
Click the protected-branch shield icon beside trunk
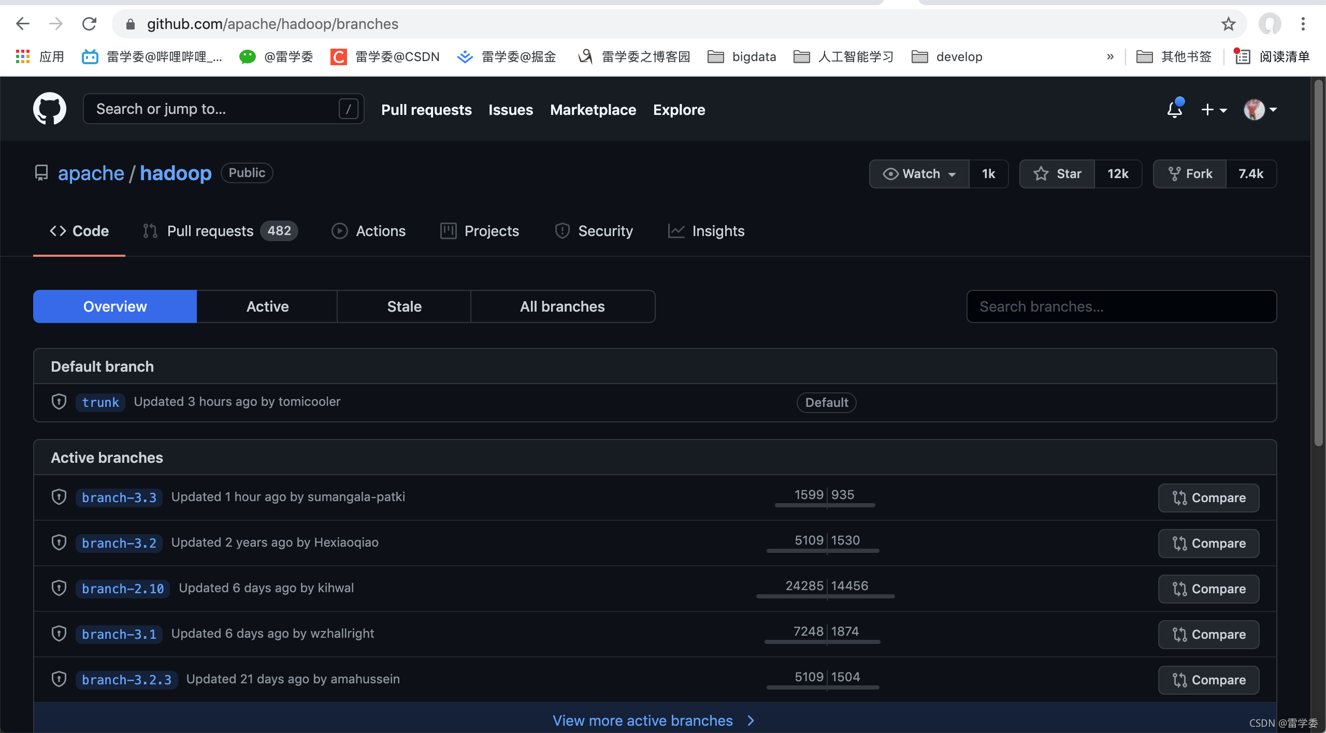coord(59,402)
